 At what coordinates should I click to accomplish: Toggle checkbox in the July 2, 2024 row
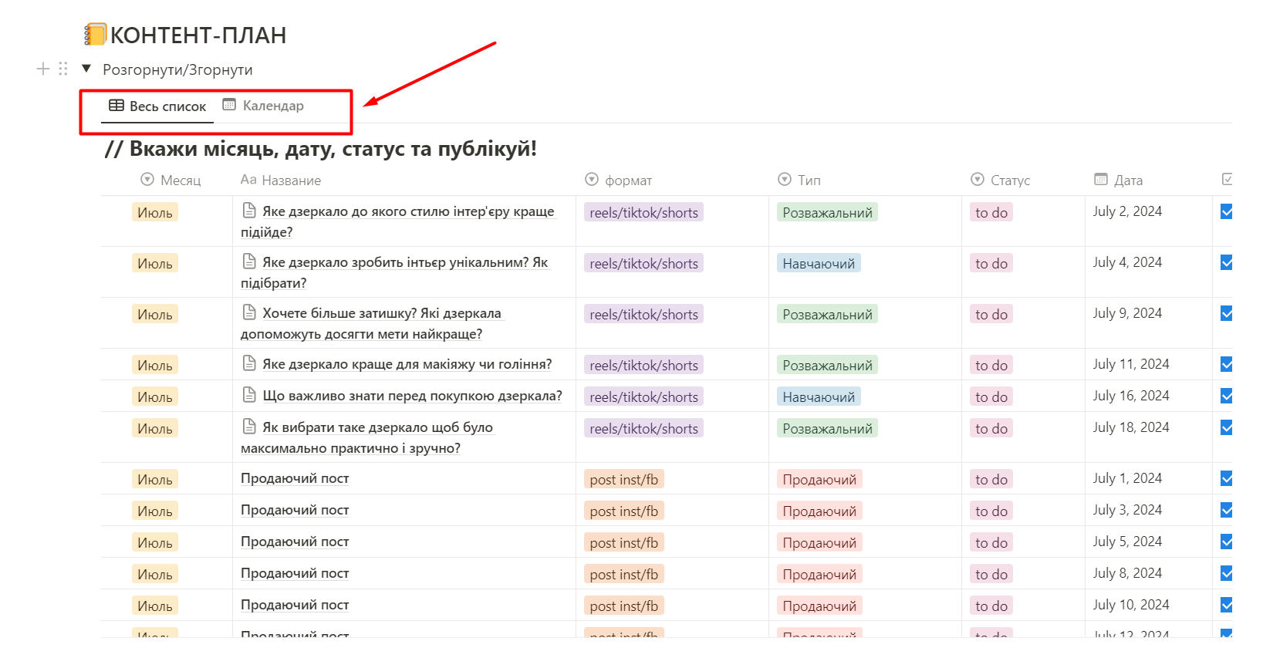click(x=1227, y=211)
